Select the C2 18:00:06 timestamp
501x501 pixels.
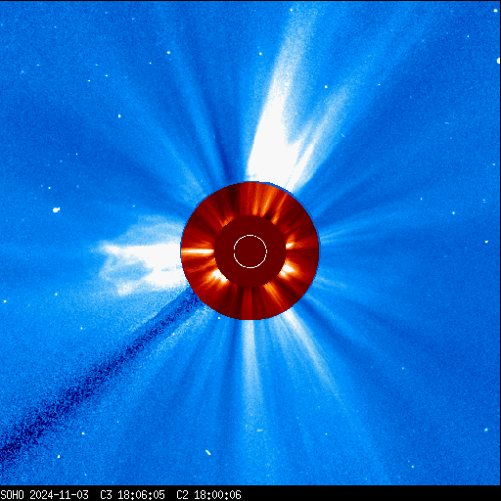coord(208,495)
